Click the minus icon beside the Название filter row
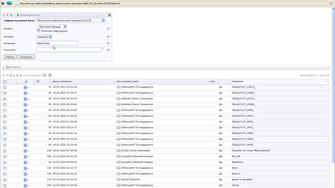The width and height of the screenshot is (335, 188). pos(108,43)
